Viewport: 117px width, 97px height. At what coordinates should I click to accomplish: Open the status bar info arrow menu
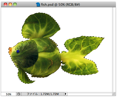click(66, 94)
